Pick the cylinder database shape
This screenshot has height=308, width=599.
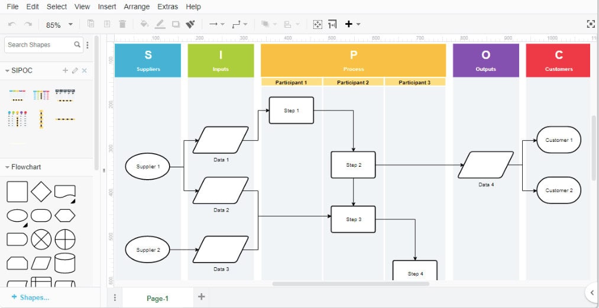click(64, 263)
